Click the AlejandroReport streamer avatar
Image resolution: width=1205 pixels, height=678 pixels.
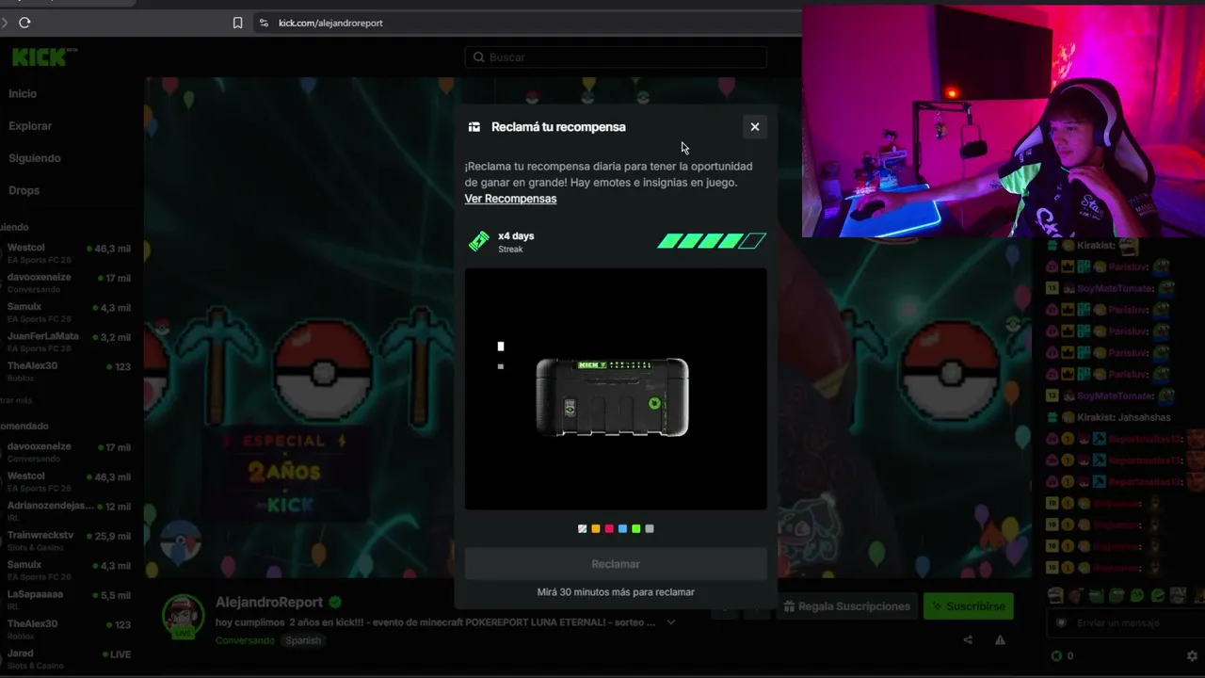pos(183,618)
